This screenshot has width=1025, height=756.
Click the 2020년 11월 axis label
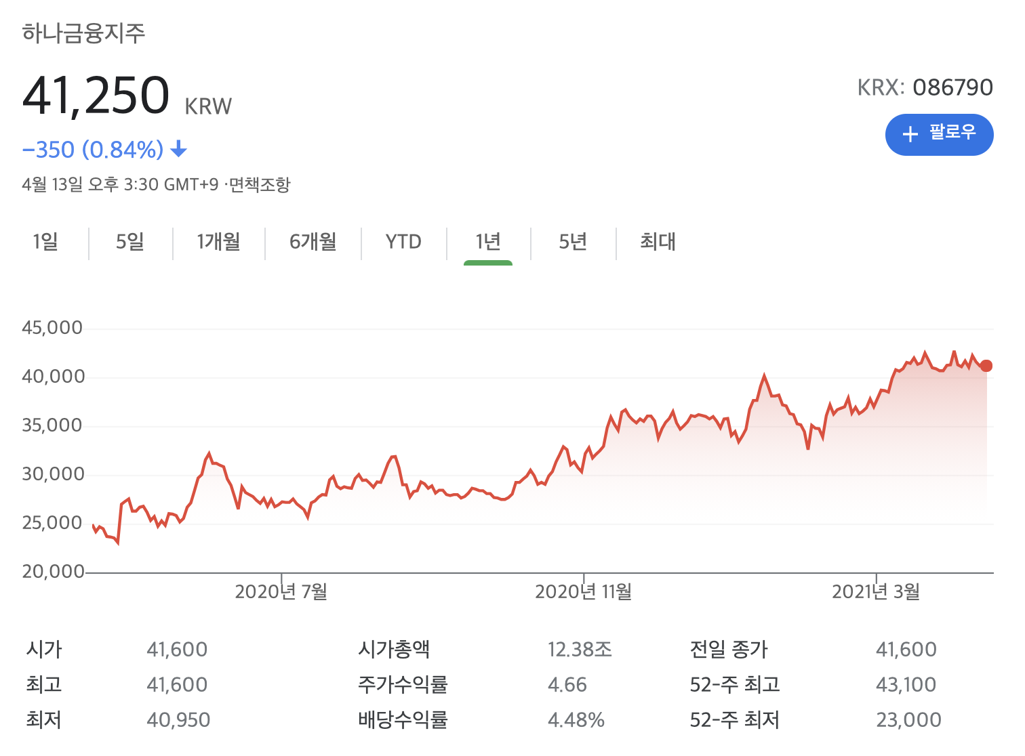click(x=584, y=592)
